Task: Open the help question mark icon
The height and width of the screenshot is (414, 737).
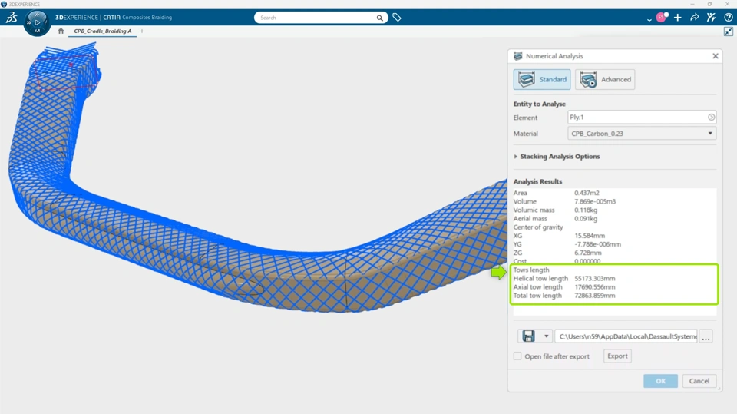Action: point(728,18)
